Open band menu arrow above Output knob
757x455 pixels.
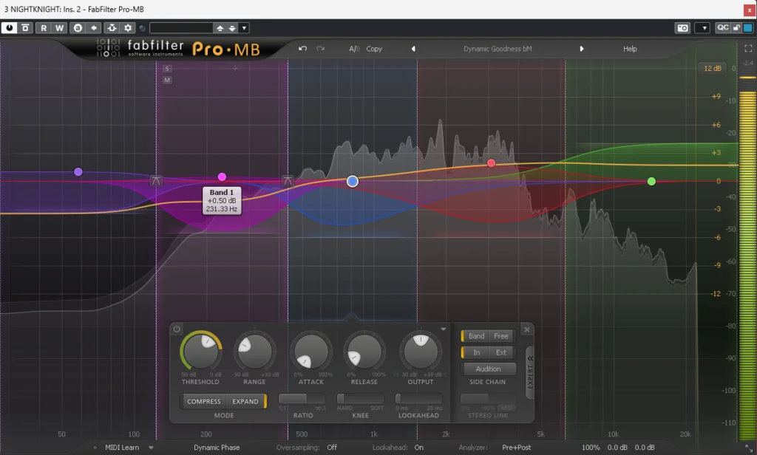(444, 329)
